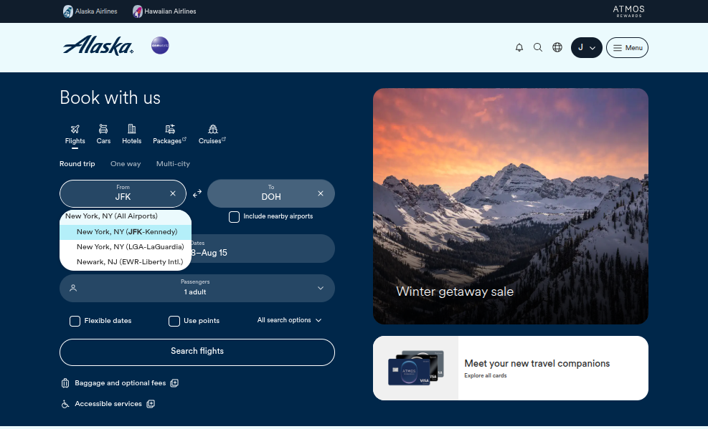Viewport: 708px width, 429px height.
Task: Click the Search flights button
Action: pyautogui.click(x=197, y=352)
